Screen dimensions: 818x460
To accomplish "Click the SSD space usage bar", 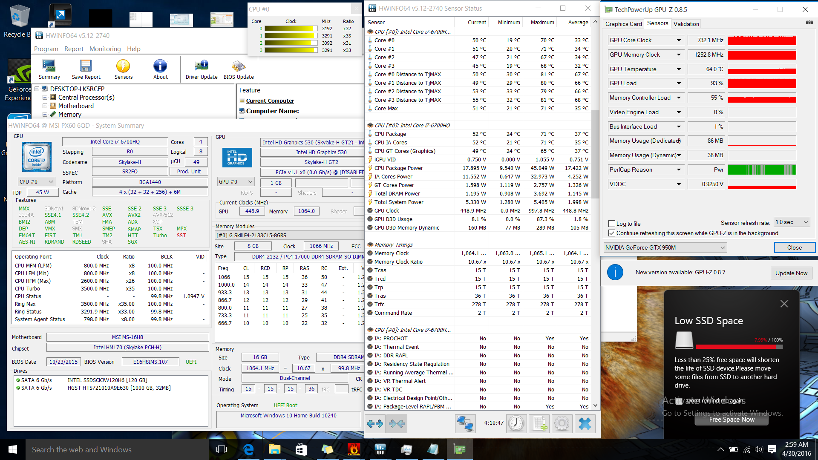I will point(739,347).
